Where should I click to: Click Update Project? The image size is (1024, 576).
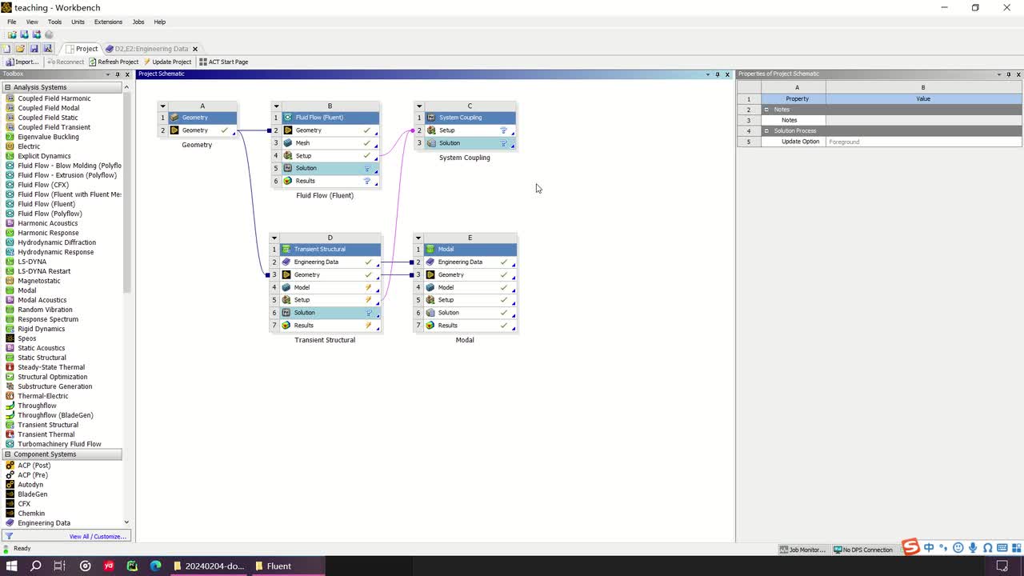(168, 62)
